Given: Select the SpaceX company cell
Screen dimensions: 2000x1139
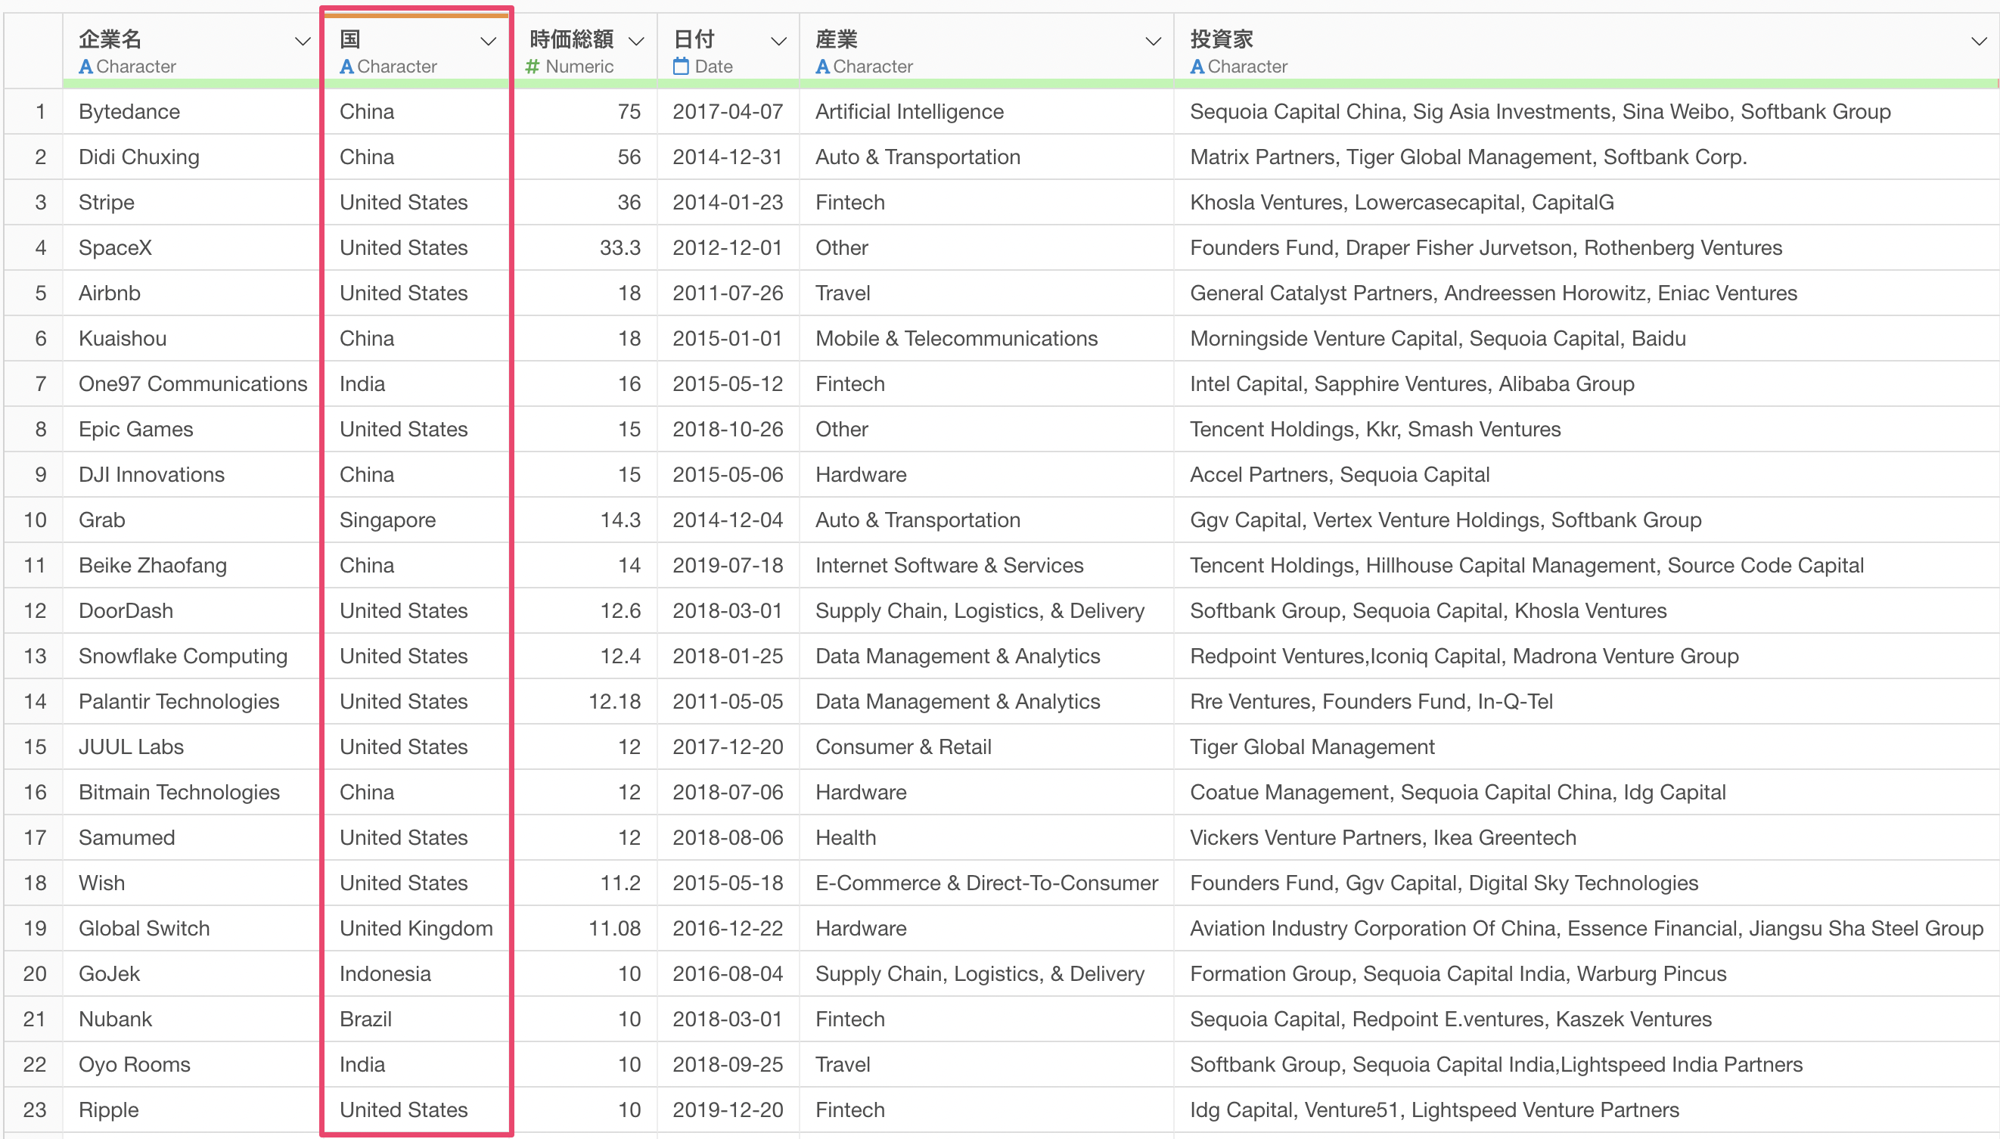Looking at the screenshot, I should [191, 248].
